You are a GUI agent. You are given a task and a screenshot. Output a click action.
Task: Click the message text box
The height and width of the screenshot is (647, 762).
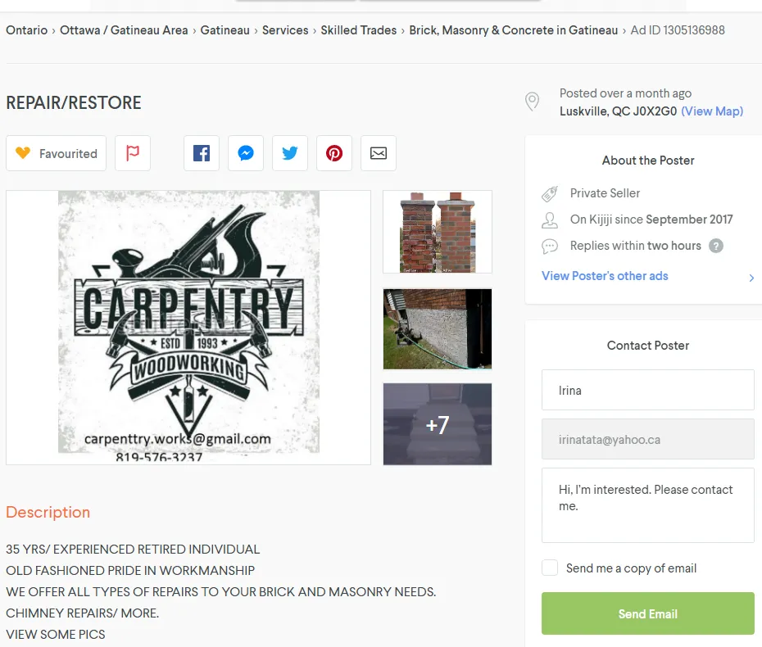pyautogui.click(x=648, y=505)
